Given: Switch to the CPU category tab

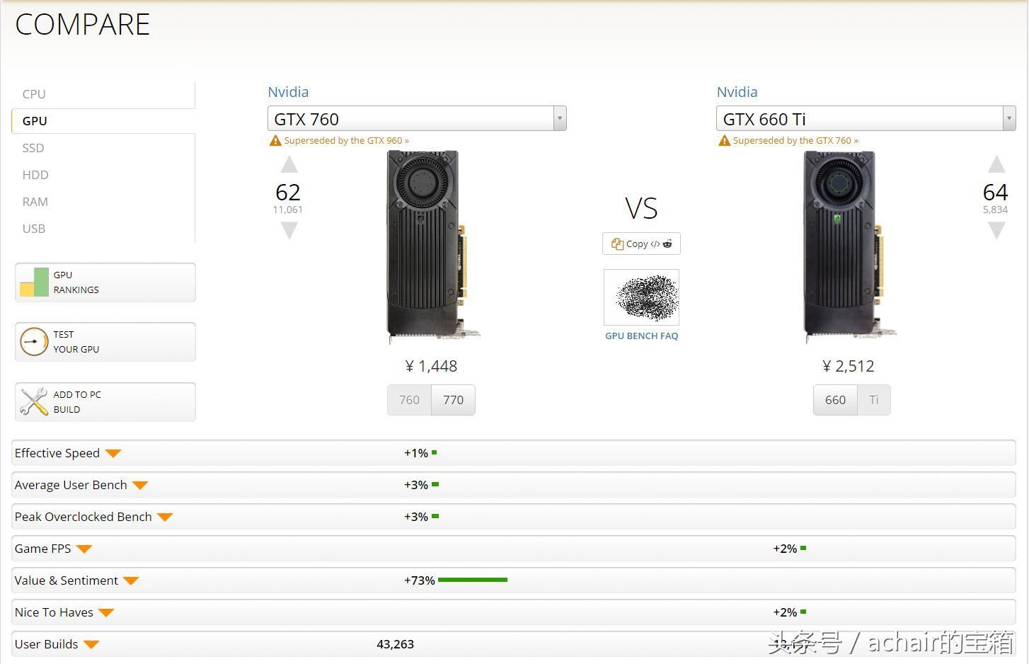Looking at the screenshot, I should [34, 94].
